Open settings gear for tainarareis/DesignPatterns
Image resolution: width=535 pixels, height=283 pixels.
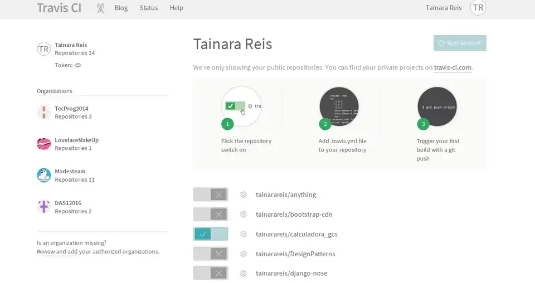[243, 254]
